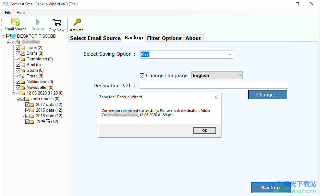Click the Backup play toolbar icon

pos(38,22)
